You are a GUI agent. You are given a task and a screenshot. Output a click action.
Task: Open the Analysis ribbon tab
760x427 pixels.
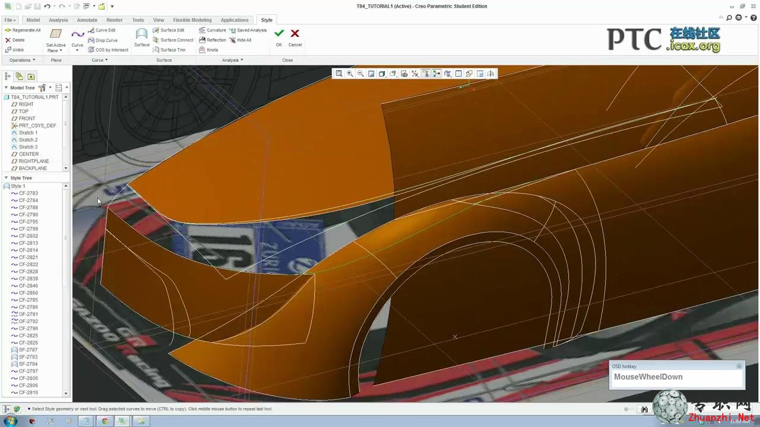point(58,20)
